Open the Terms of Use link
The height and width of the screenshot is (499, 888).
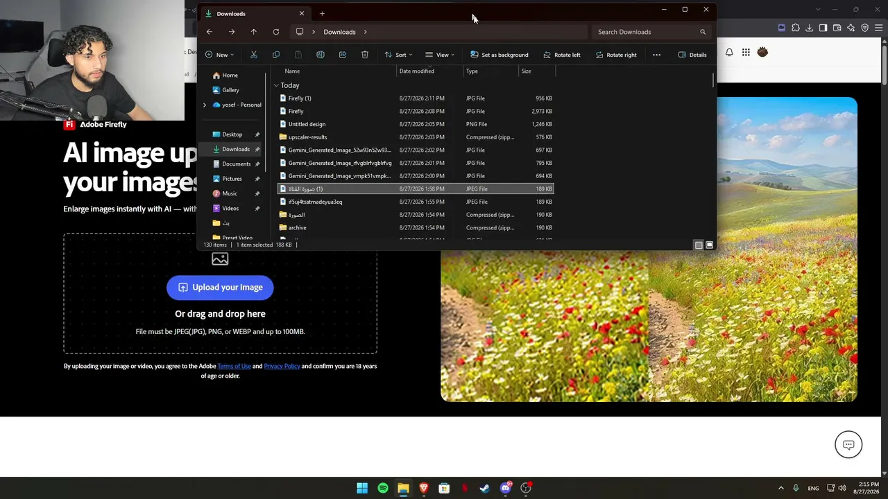[234, 366]
